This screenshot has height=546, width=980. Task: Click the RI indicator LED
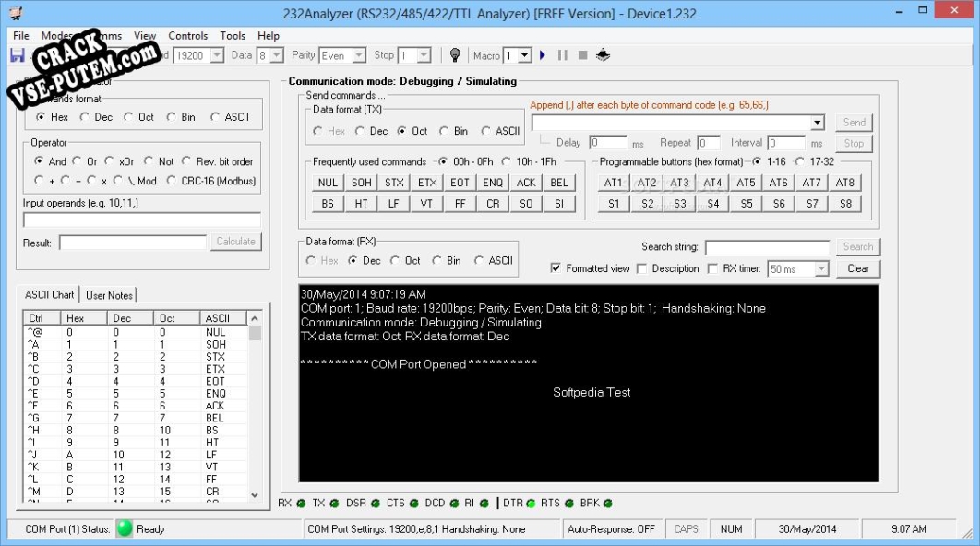484,503
